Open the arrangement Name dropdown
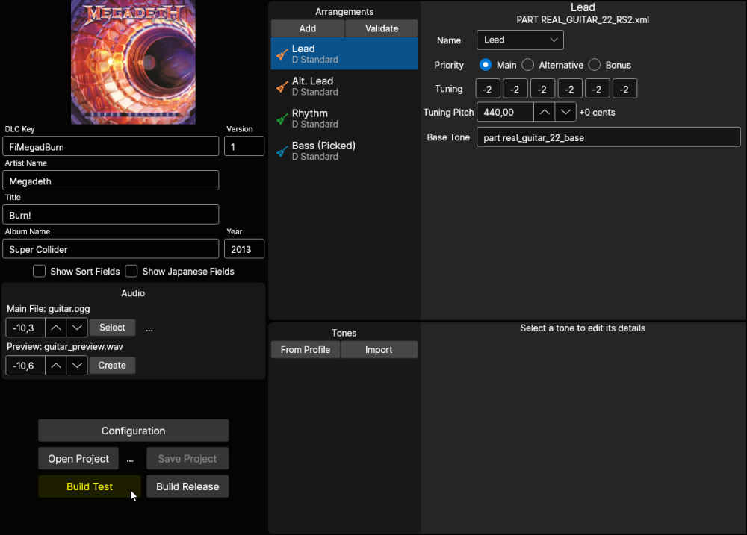 point(520,40)
